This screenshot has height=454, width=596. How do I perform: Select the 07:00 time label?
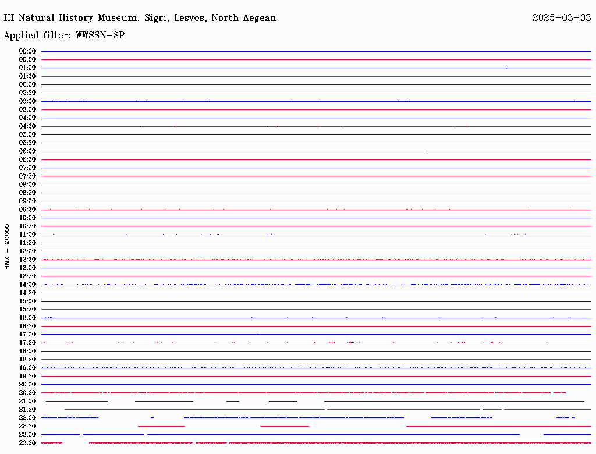pos(27,168)
